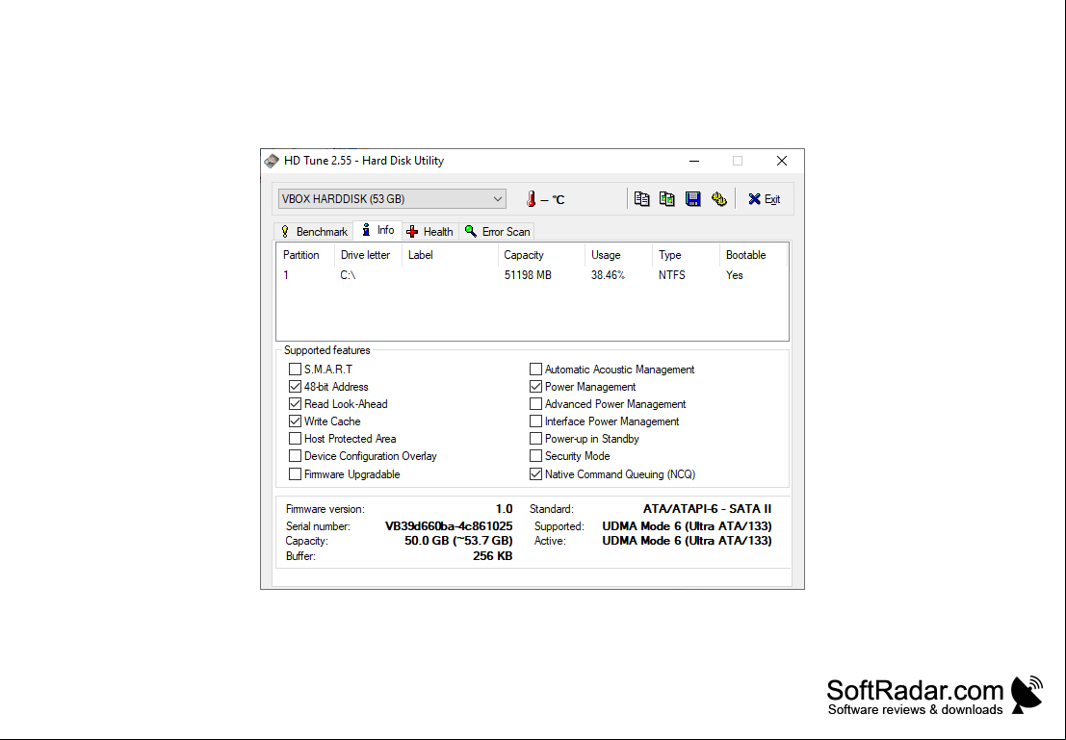
Task: Click the NTFS type cell
Action: [x=672, y=275]
